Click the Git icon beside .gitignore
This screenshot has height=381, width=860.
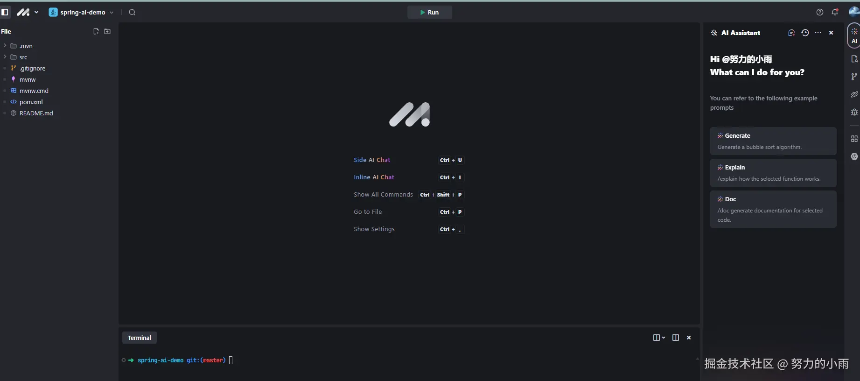click(14, 68)
